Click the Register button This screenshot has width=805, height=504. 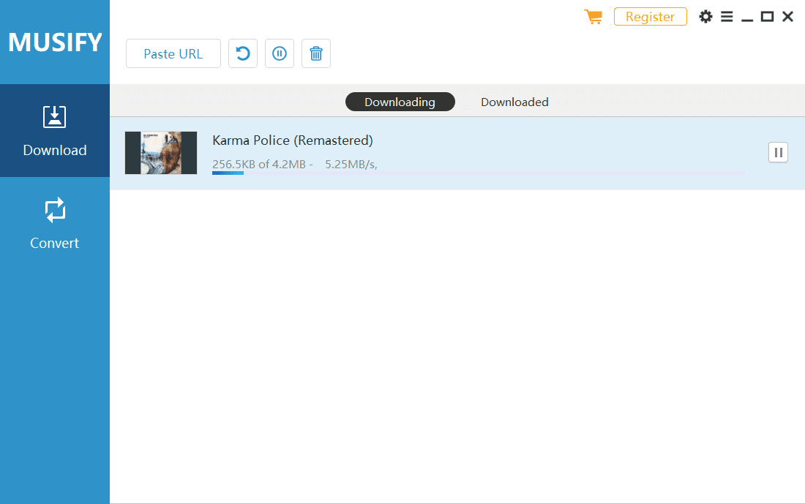click(650, 16)
